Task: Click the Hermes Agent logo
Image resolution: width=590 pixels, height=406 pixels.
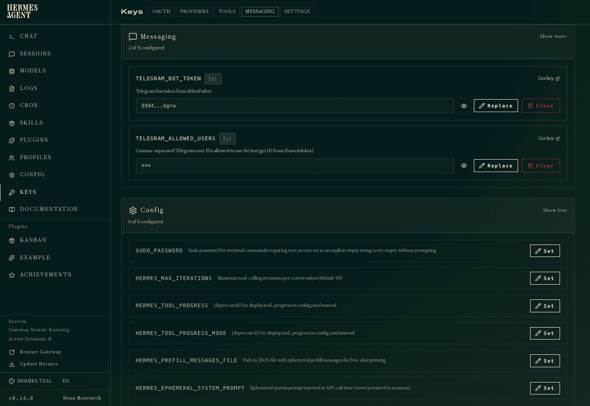Action: [x=22, y=12]
